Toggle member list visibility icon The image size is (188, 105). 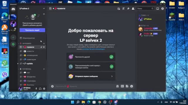pyautogui.click(x=133, y=8)
